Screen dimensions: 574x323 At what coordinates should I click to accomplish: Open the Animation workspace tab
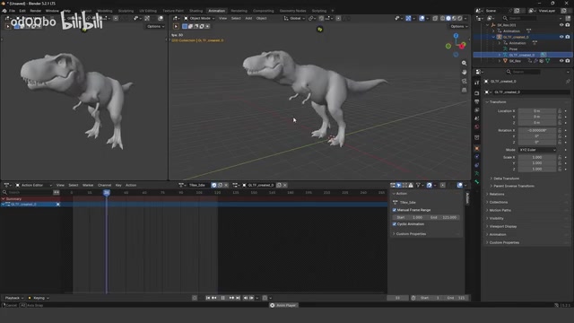(x=216, y=11)
